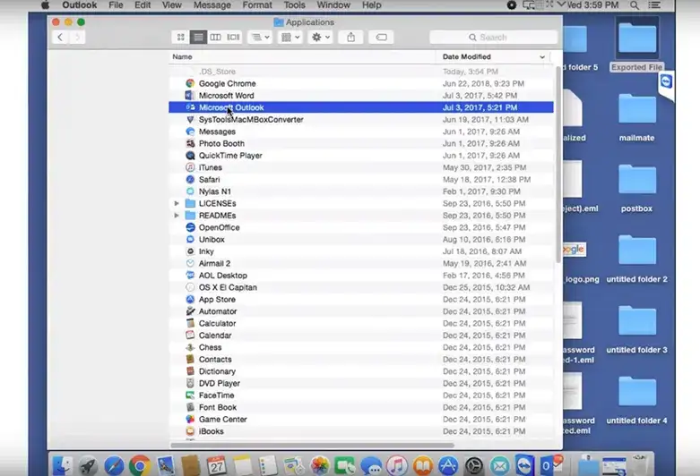This screenshot has width=700, height=476.
Task: Select Automator app
Action: (x=360, y=311)
